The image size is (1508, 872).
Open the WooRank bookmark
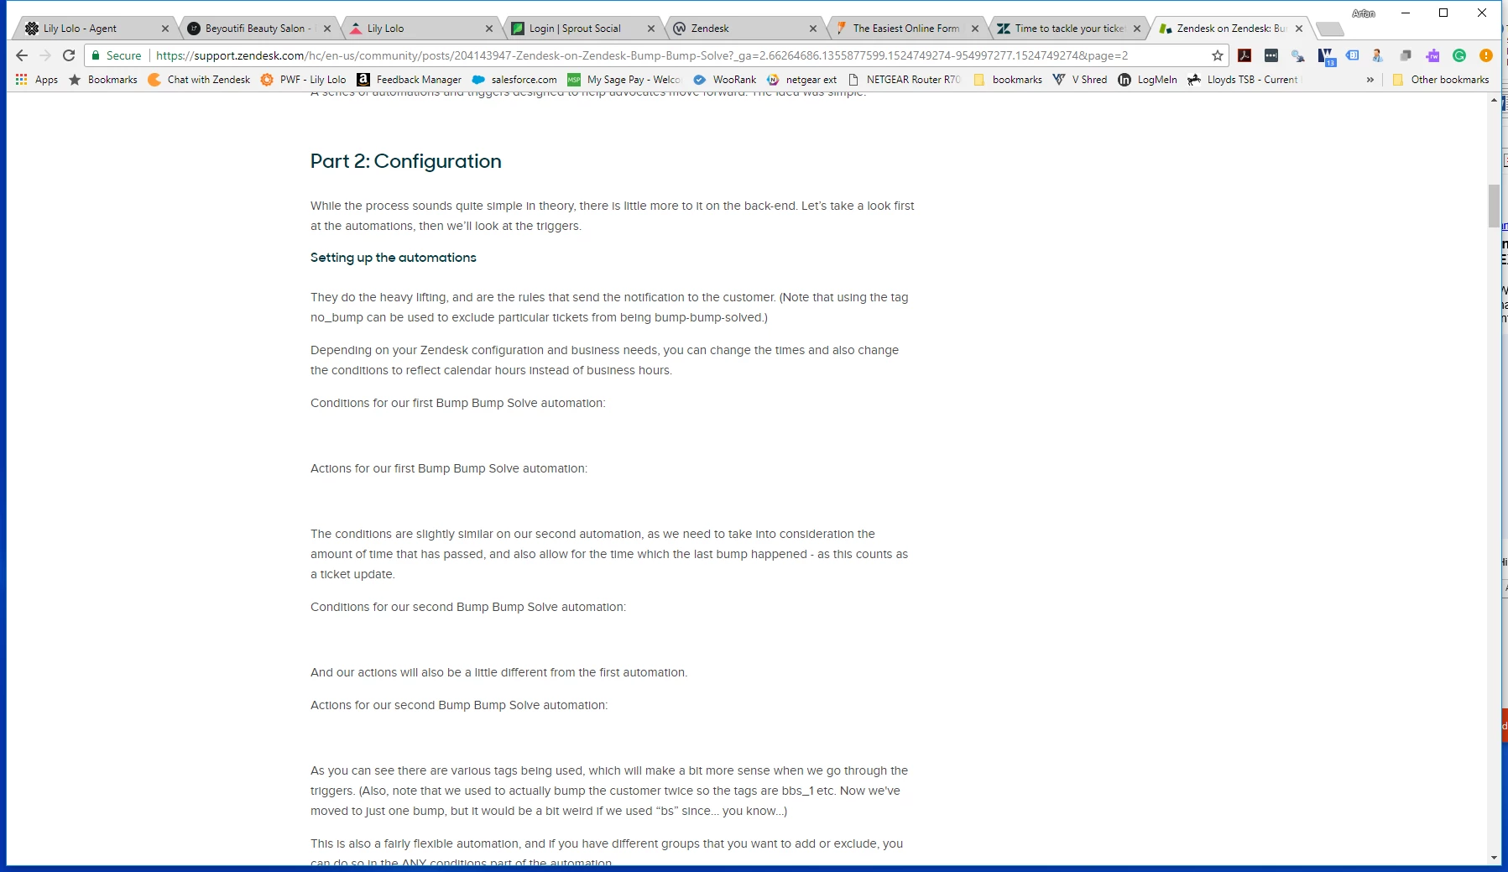pos(725,80)
